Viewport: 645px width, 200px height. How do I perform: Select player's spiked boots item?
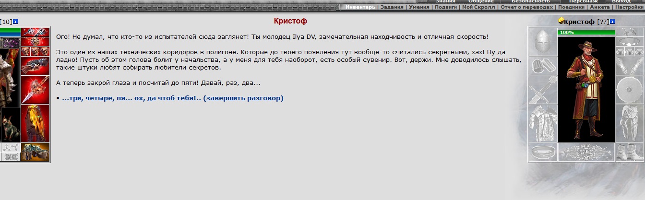36,152
